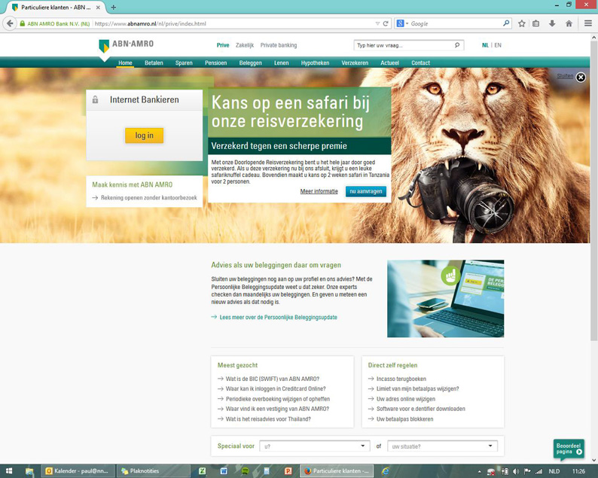Open the downloads arrow icon
The image size is (598, 478).
click(552, 23)
